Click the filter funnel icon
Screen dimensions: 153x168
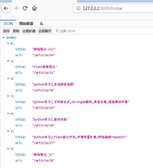click(x=57, y=31)
